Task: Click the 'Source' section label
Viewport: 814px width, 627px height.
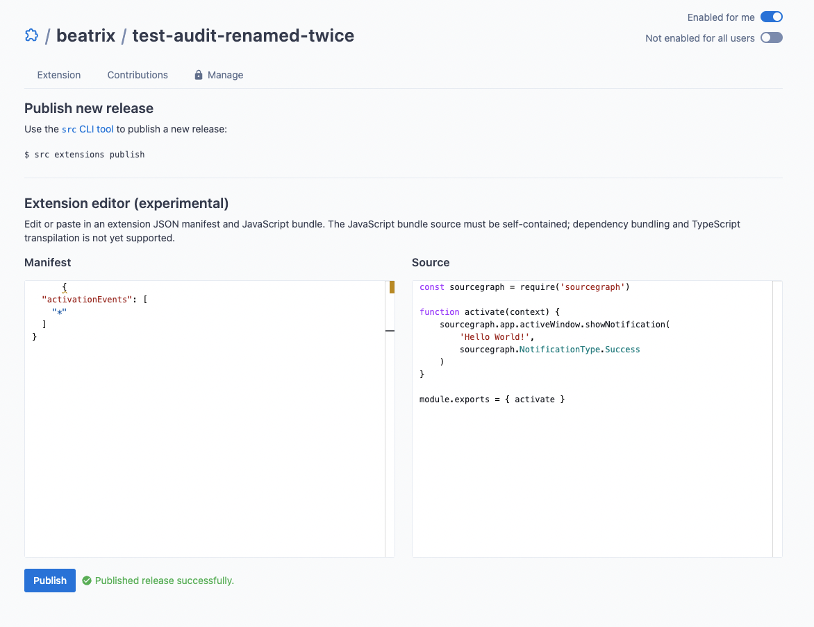Action: [431, 262]
